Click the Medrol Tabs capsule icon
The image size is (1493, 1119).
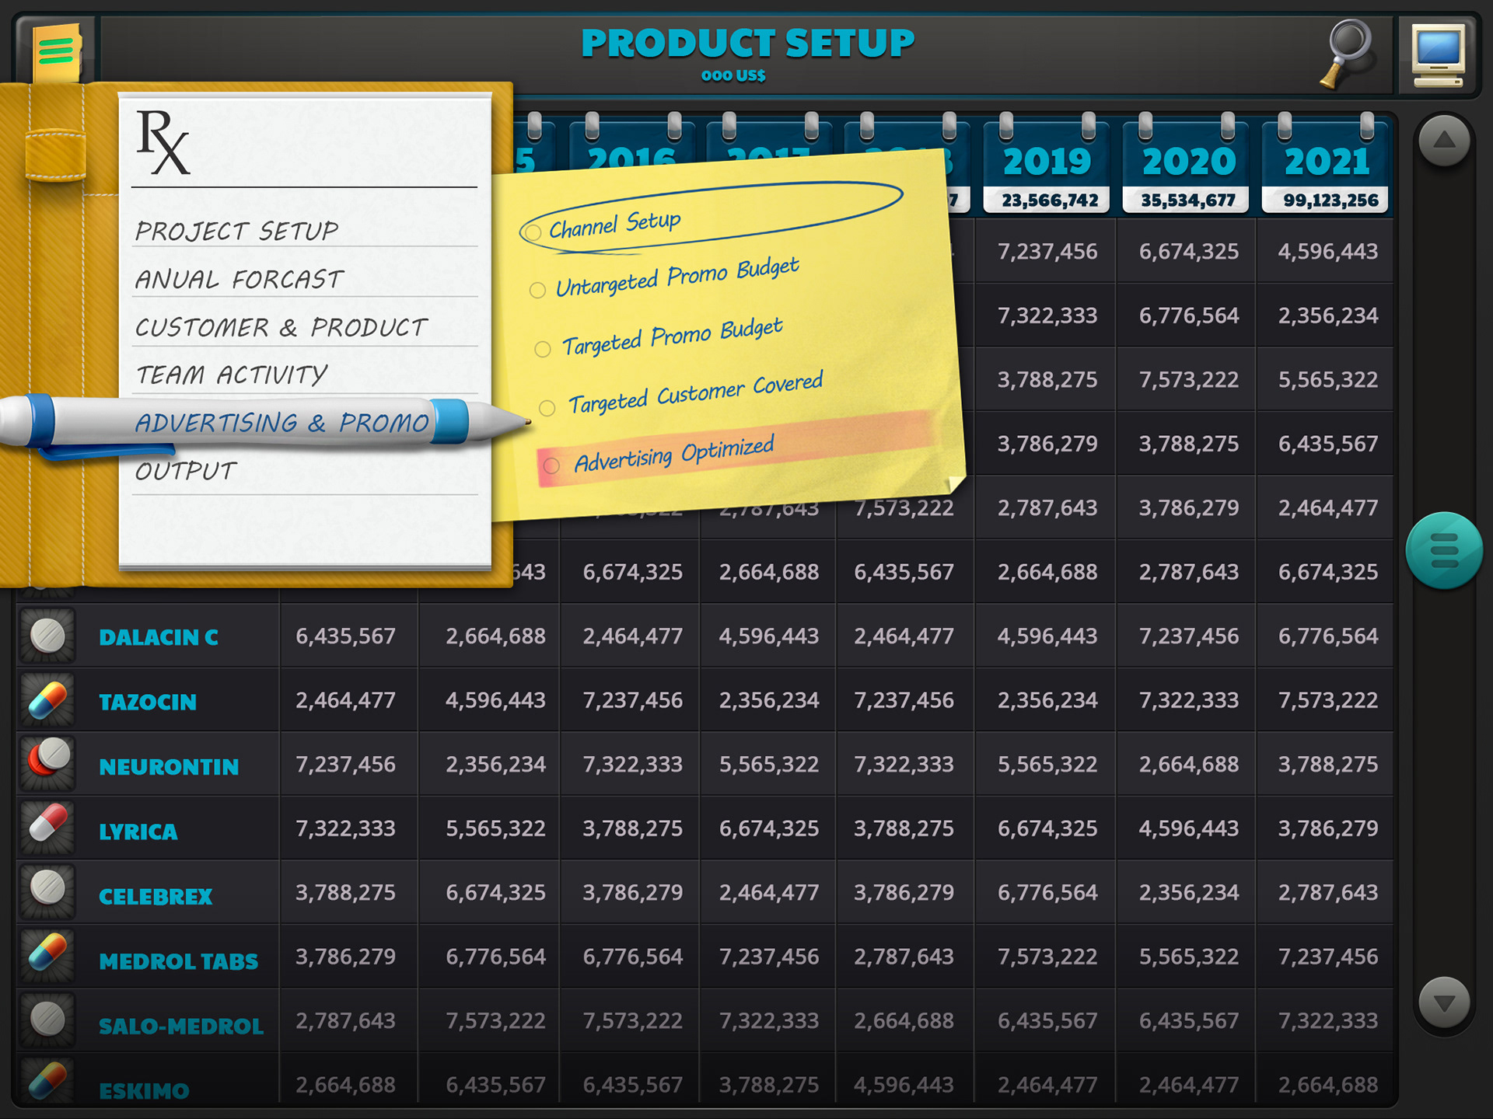pos(47,957)
